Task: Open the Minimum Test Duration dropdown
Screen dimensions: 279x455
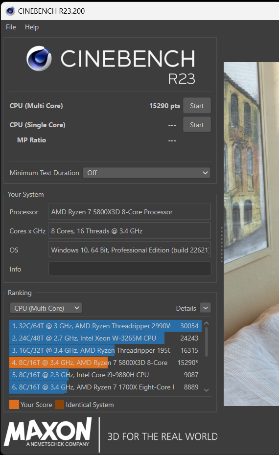Action: (x=146, y=173)
